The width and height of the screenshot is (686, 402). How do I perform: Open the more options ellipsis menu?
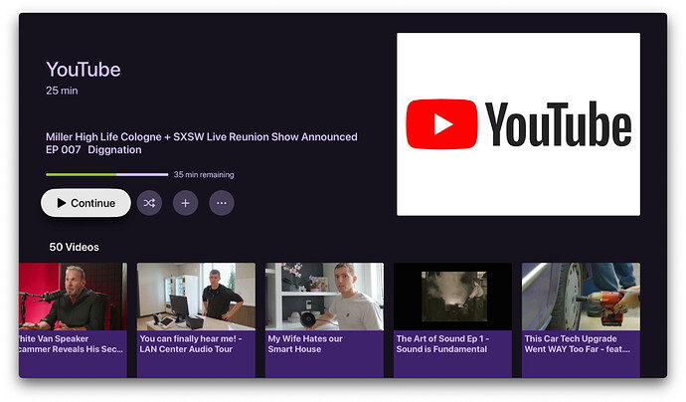point(221,203)
